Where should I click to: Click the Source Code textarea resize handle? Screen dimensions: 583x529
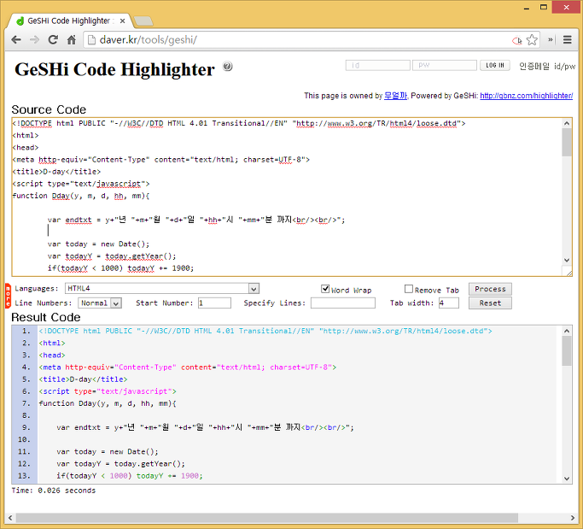pos(568,273)
